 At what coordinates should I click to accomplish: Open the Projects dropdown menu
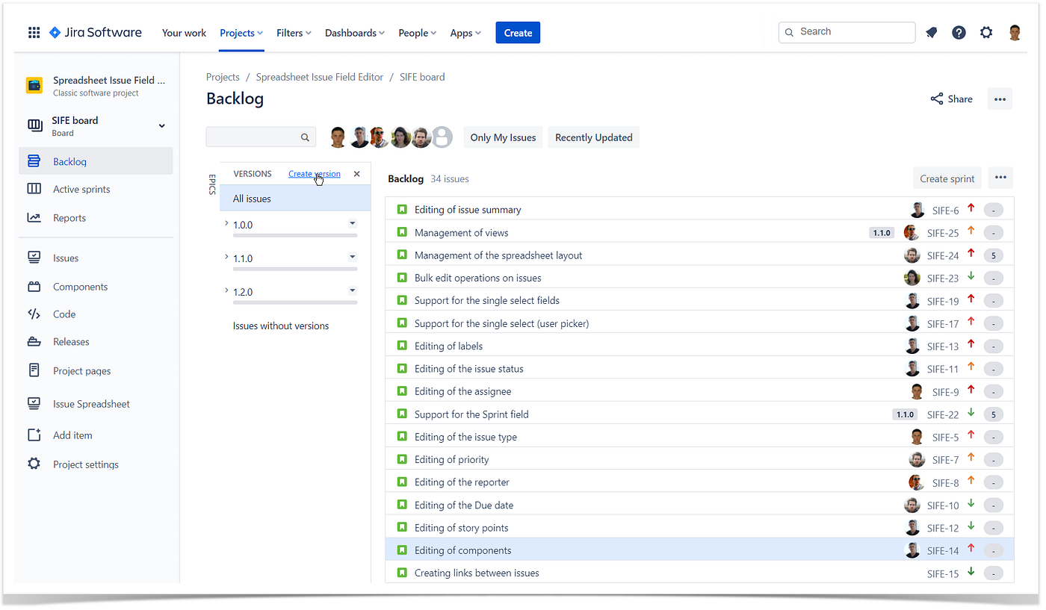click(241, 33)
